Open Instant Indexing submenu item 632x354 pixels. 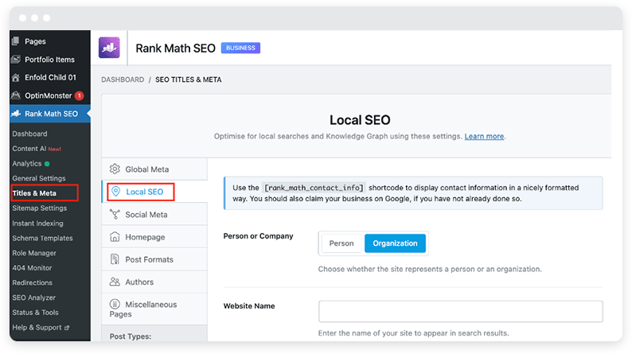pos(37,223)
